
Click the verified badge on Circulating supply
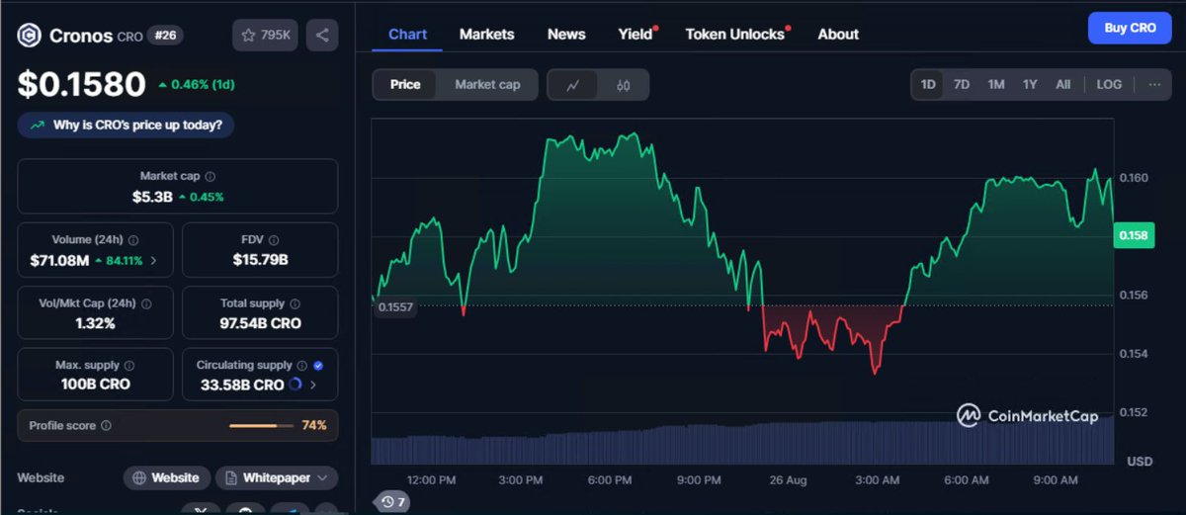(318, 365)
